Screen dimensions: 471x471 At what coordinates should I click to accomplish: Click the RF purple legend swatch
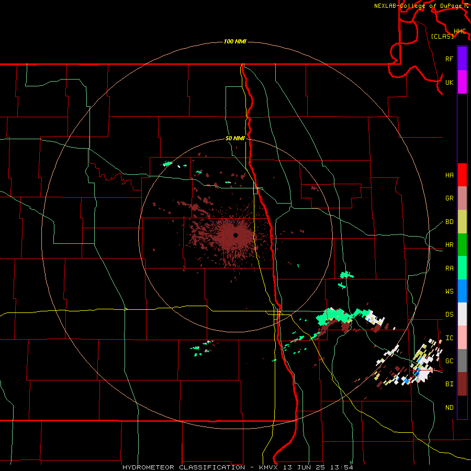pos(462,59)
